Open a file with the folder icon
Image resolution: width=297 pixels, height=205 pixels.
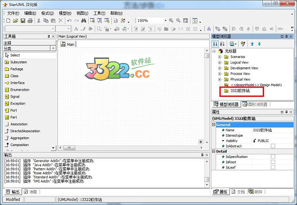[x=15, y=20]
